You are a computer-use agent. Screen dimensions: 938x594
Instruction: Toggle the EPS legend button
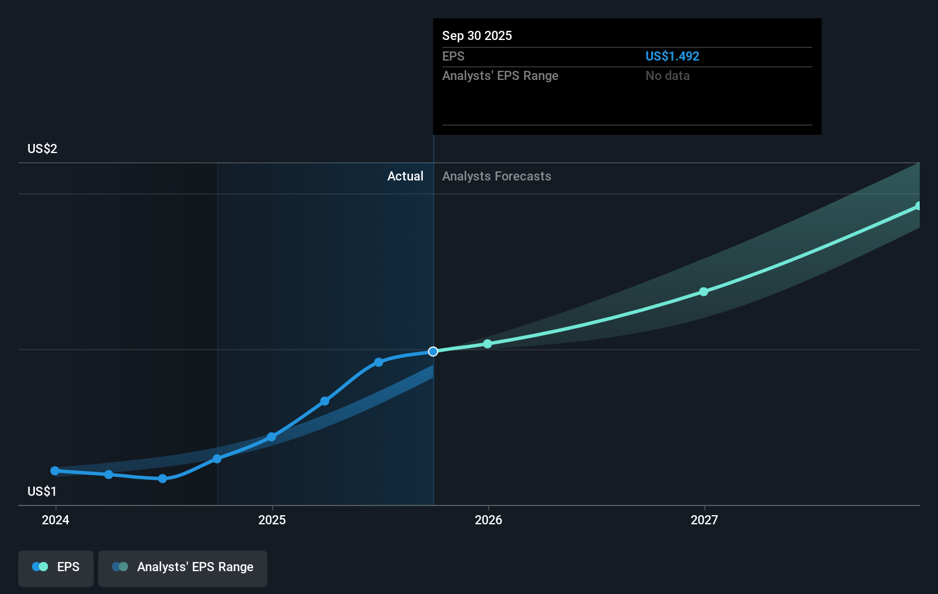pyautogui.click(x=56, y=568)
